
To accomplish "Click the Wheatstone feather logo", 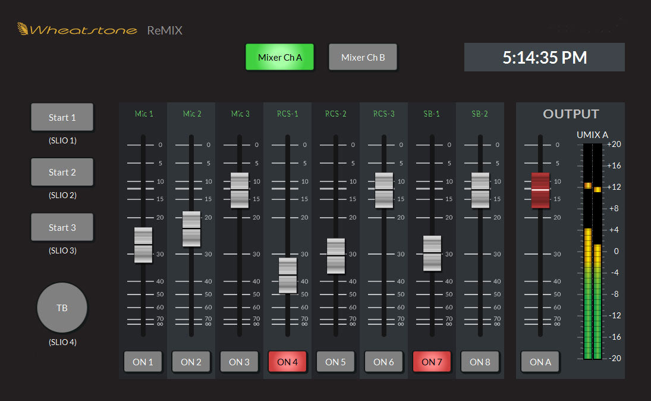I will click(23, 28).
